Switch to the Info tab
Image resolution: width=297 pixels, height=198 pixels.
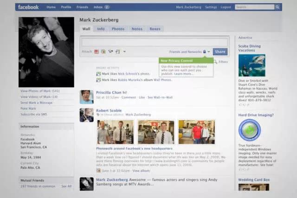pos(101,29)
